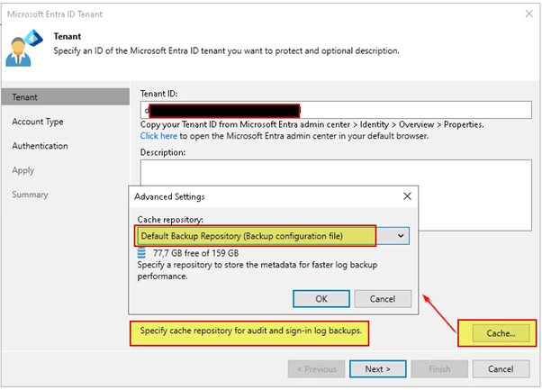Select the Authentication step
The height and width of the screenshot is (390, 542).
pos(40,146)
